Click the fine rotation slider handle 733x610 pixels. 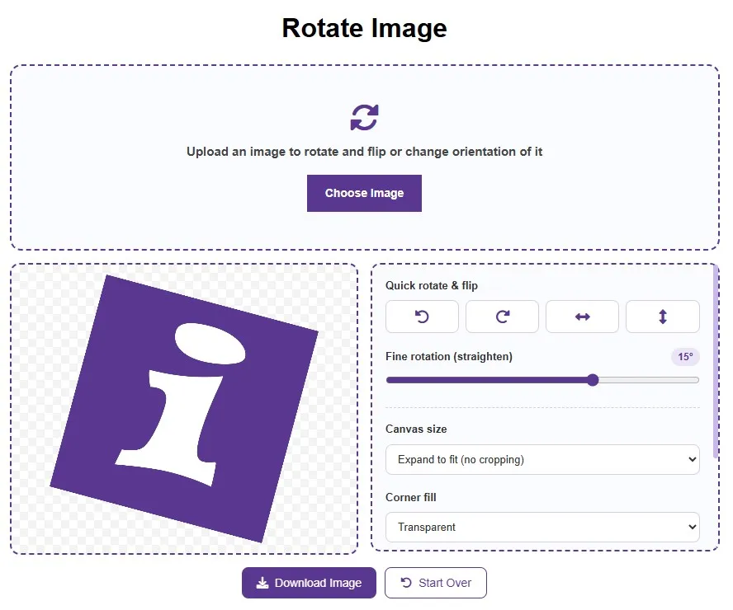coord(593,380)
